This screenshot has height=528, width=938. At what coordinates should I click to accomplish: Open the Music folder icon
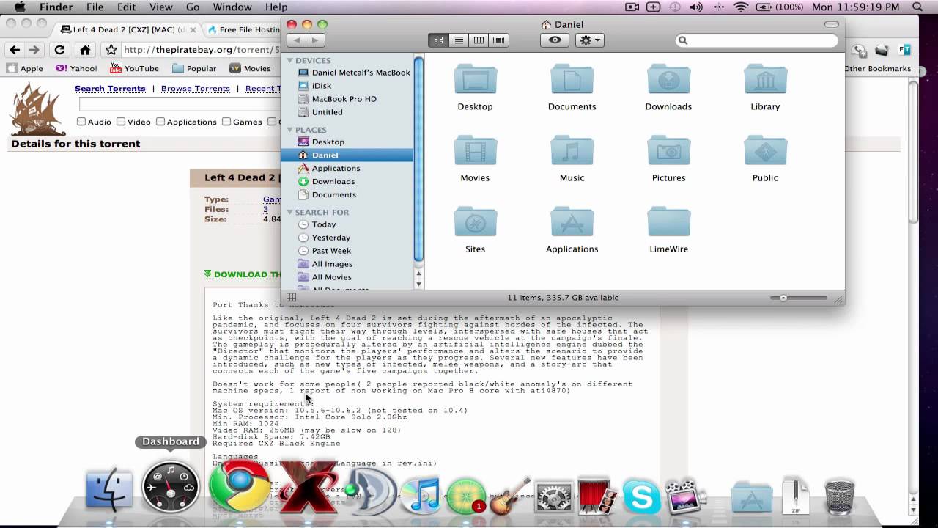(x=572, y=150)
